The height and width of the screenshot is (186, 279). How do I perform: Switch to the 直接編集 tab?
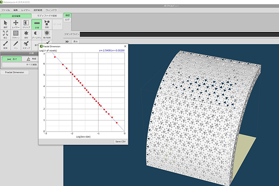tap(16, 16)
